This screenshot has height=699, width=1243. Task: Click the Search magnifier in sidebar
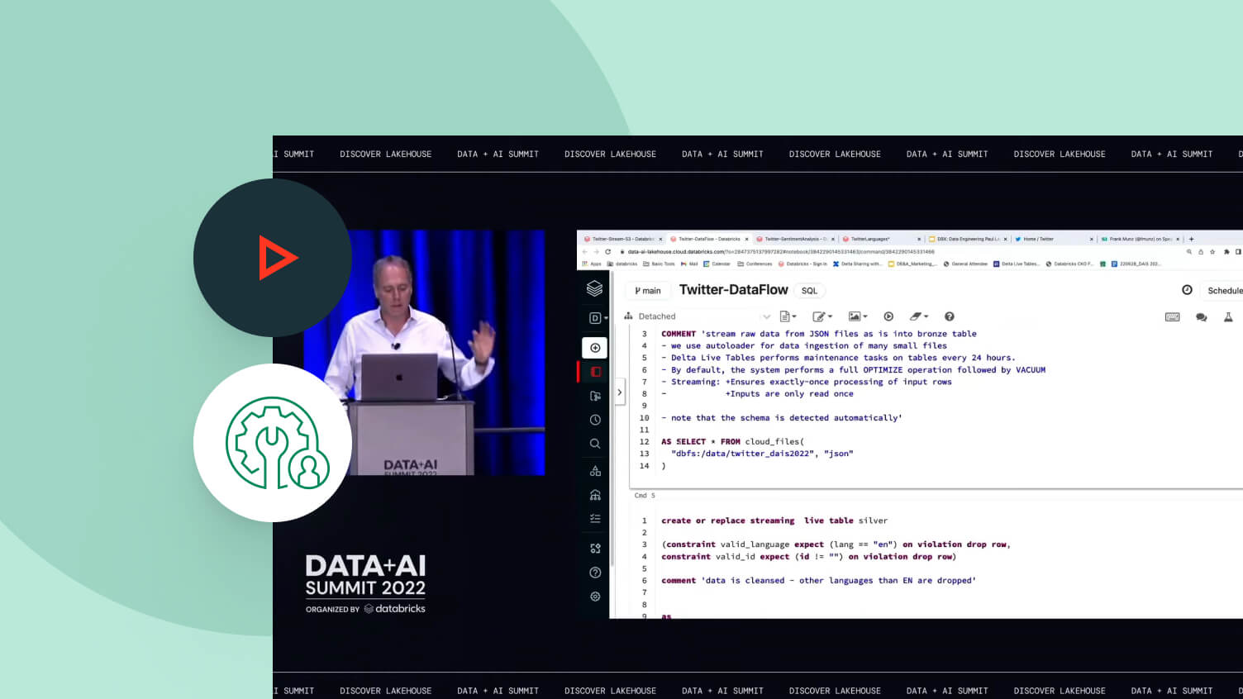pyautogui.click(x=595, y=444)
